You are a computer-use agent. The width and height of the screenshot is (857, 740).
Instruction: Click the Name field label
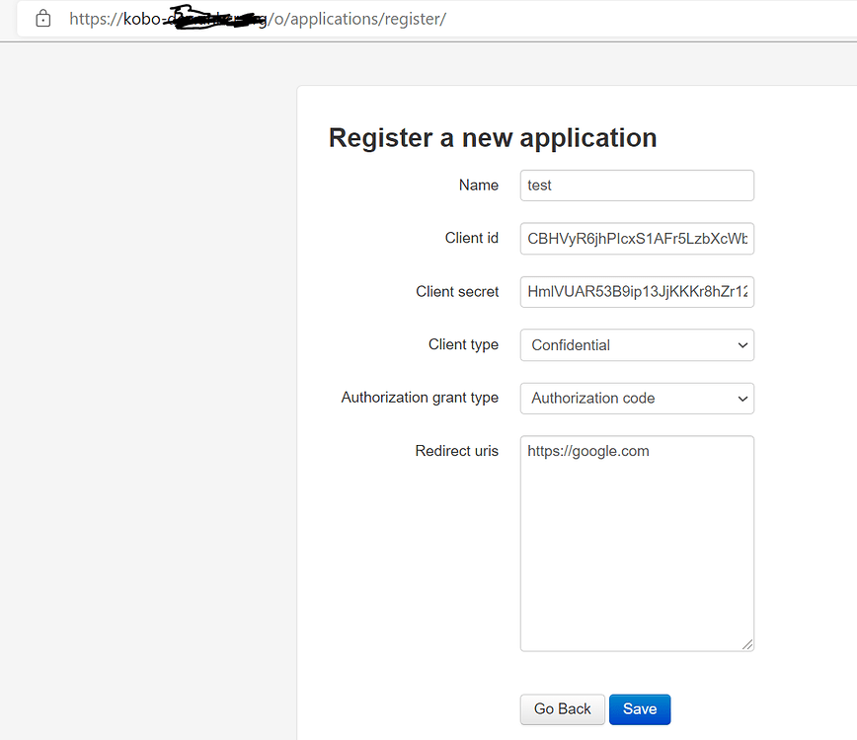(479, 185)
